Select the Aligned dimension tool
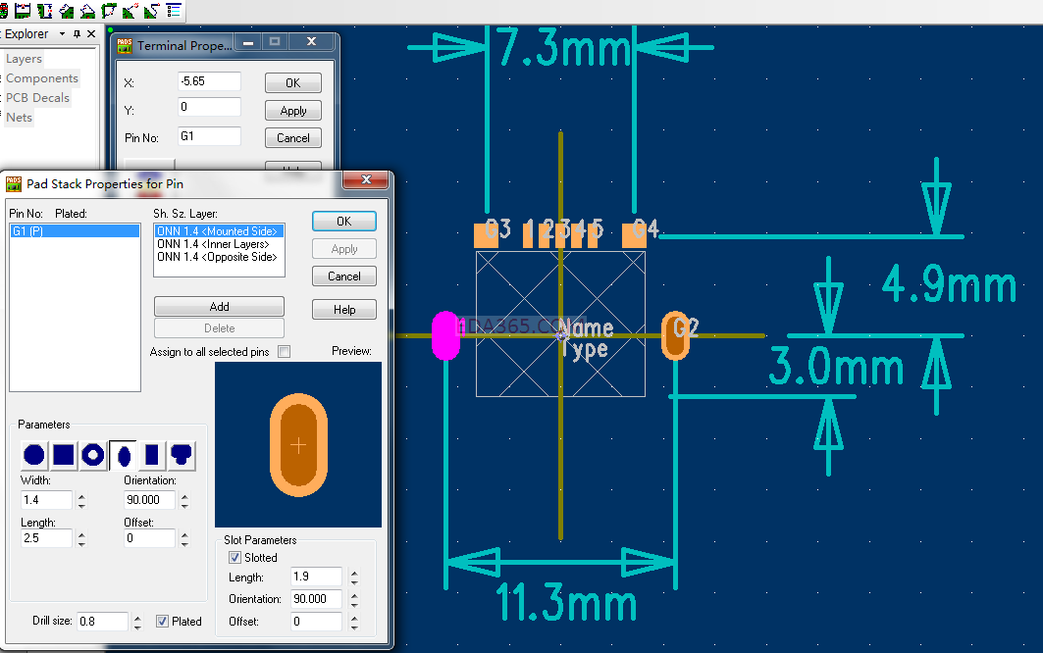This screenshot has height=653, width=1043. 67,10
